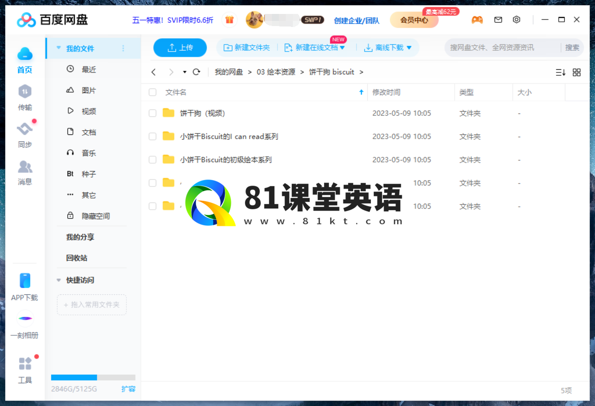The width and height of the screenshot is (595, 406).
Task: Click the 我的文件 more options dots
Action: pyautogui.click(x=123, y=48)
